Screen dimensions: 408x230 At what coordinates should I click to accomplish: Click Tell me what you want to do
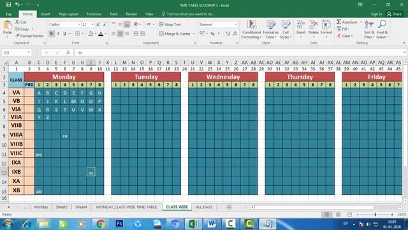(189, 14)
